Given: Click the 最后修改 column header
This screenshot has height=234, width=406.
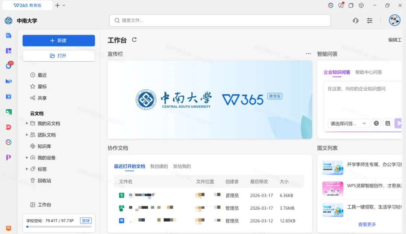Looking at the screenshot, I should 259,181.
